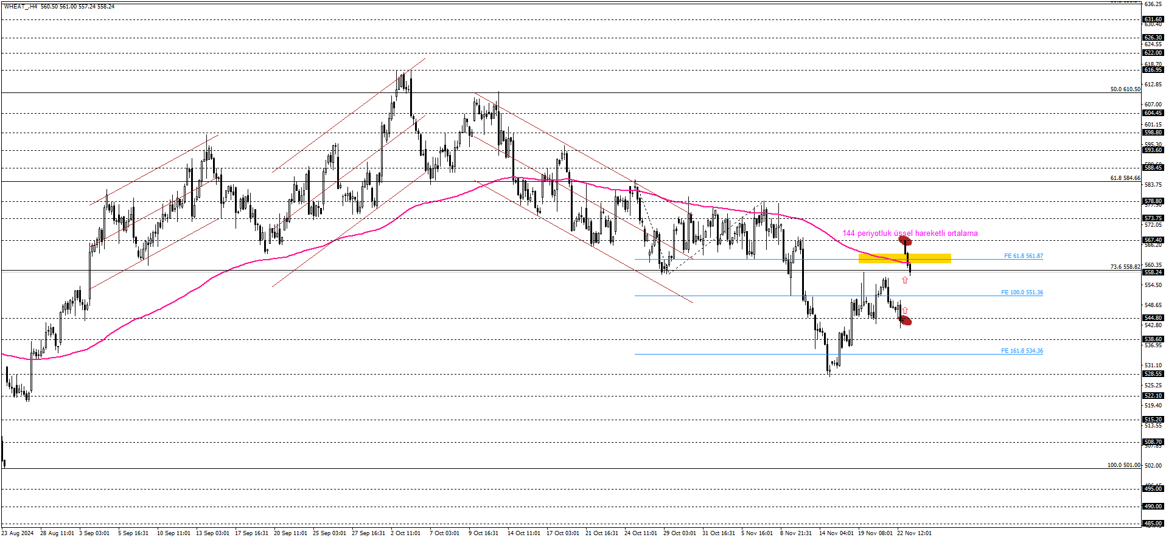Click the '19 Nov 08:01' time axis label
1166x540 pixels.
(876, 533)
